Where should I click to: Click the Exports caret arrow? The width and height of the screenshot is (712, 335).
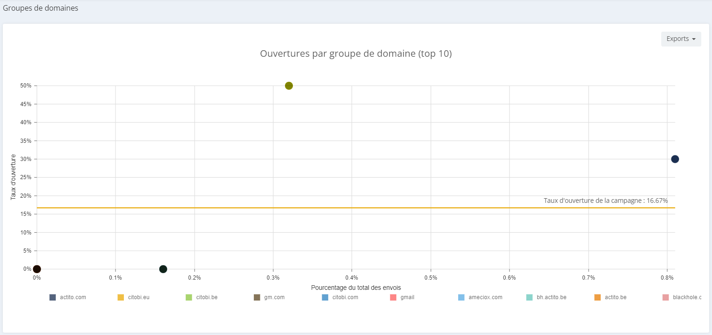pyautogui.click(x=694, y=39)
